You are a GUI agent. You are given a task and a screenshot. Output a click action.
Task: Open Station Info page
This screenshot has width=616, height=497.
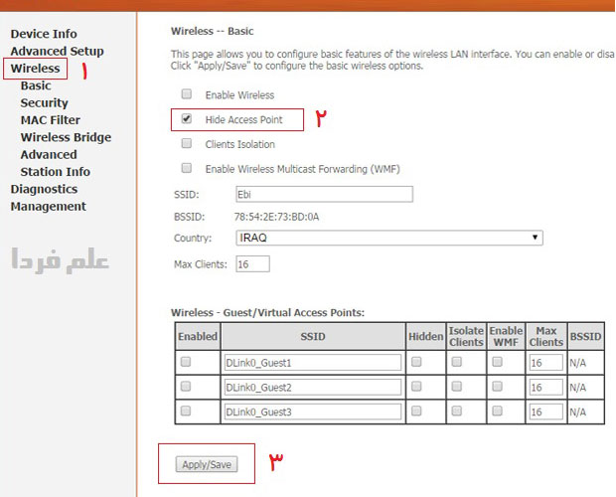click(x=56, y=172)
